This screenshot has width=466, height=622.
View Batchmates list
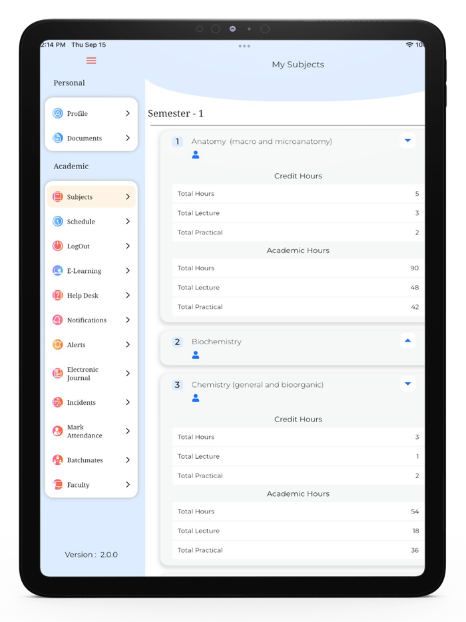point(91,460)
